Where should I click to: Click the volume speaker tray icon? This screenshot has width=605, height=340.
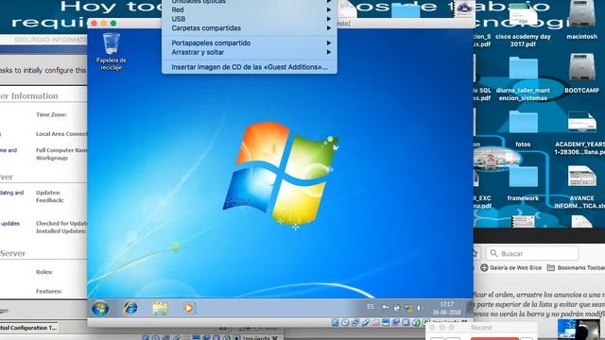coord(420,308)
